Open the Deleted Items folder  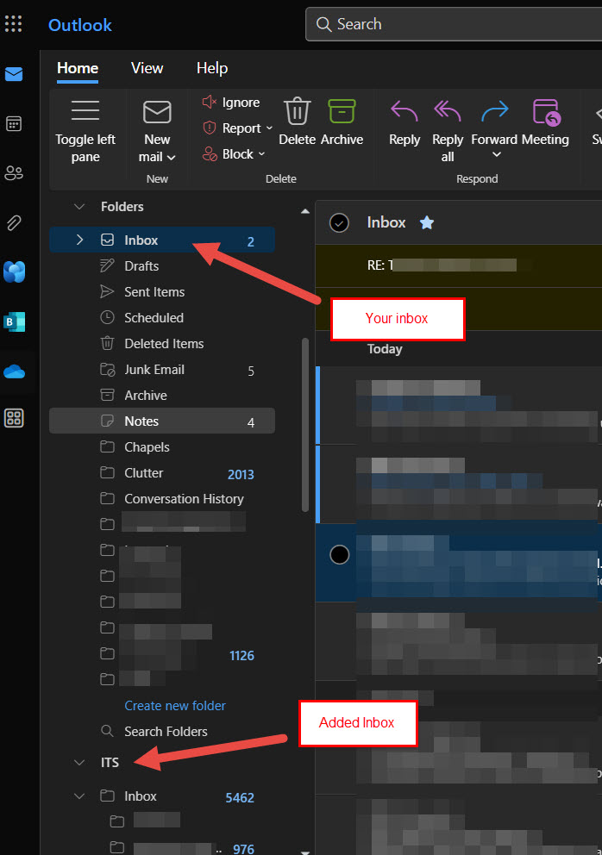tap(162, 344)
